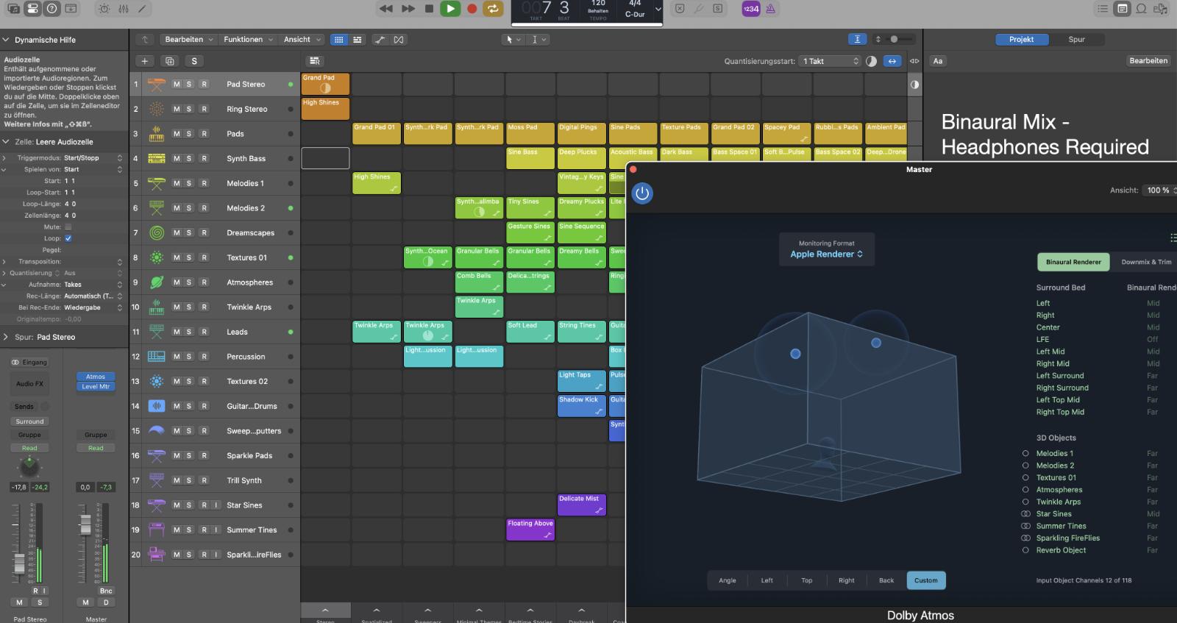Viewport: 1177px width, 623px height.
Task: Open the Aufnahme Takes dropdown
Action: [x=93, y=285]
